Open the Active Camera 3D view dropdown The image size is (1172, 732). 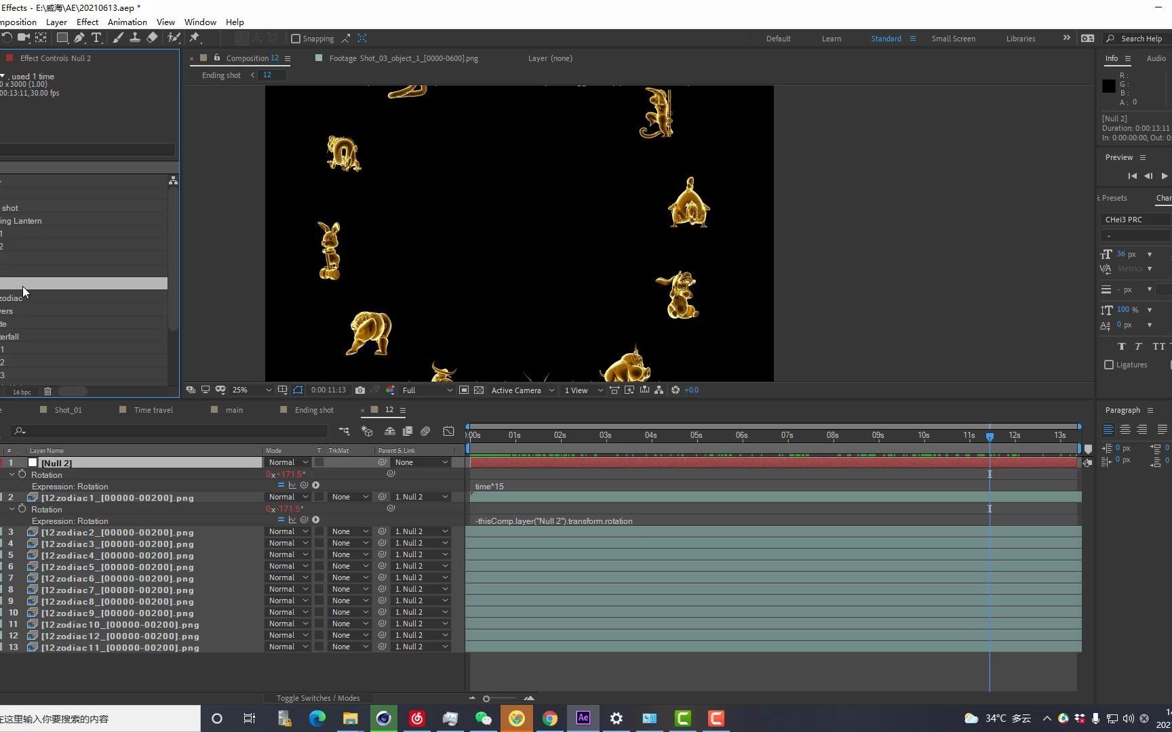(x=522, y=390)
